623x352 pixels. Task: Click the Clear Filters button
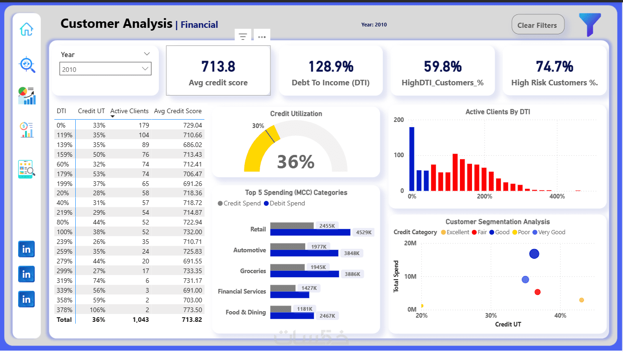point(538,25)
